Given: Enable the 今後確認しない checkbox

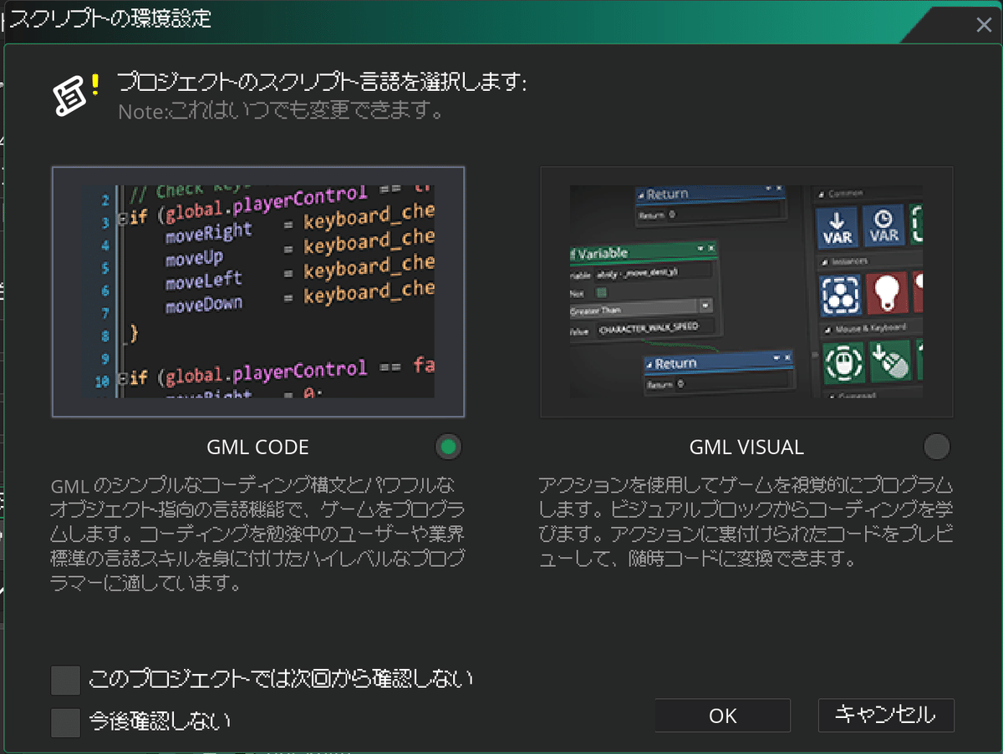Looking at the screenshot, I should (65, 722).
